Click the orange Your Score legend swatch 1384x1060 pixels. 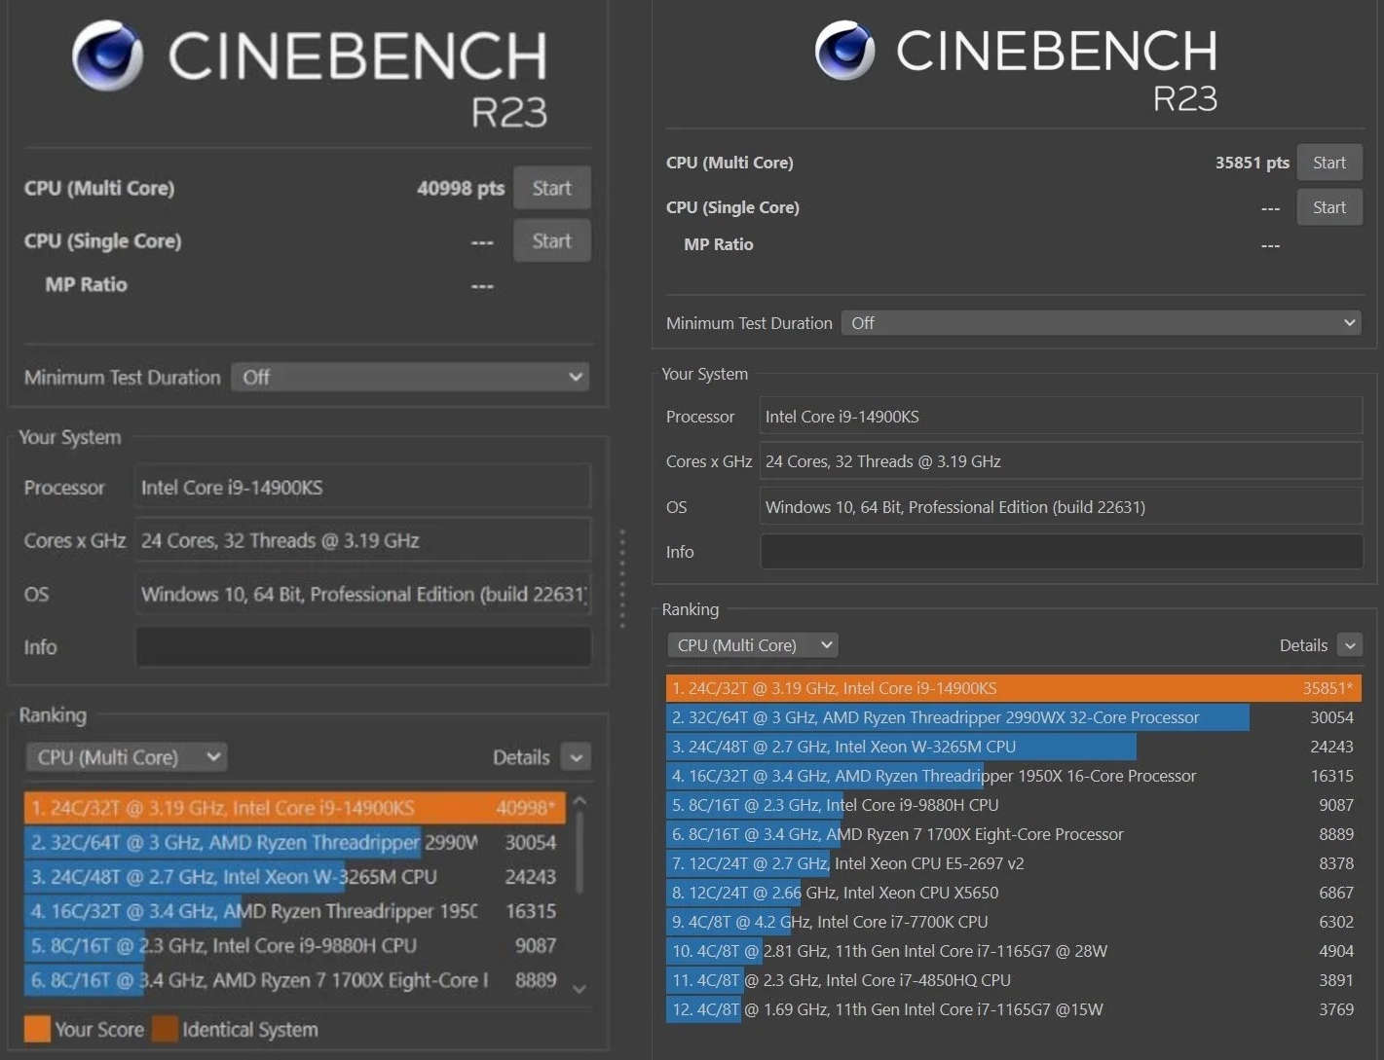tap(37, 1029)
